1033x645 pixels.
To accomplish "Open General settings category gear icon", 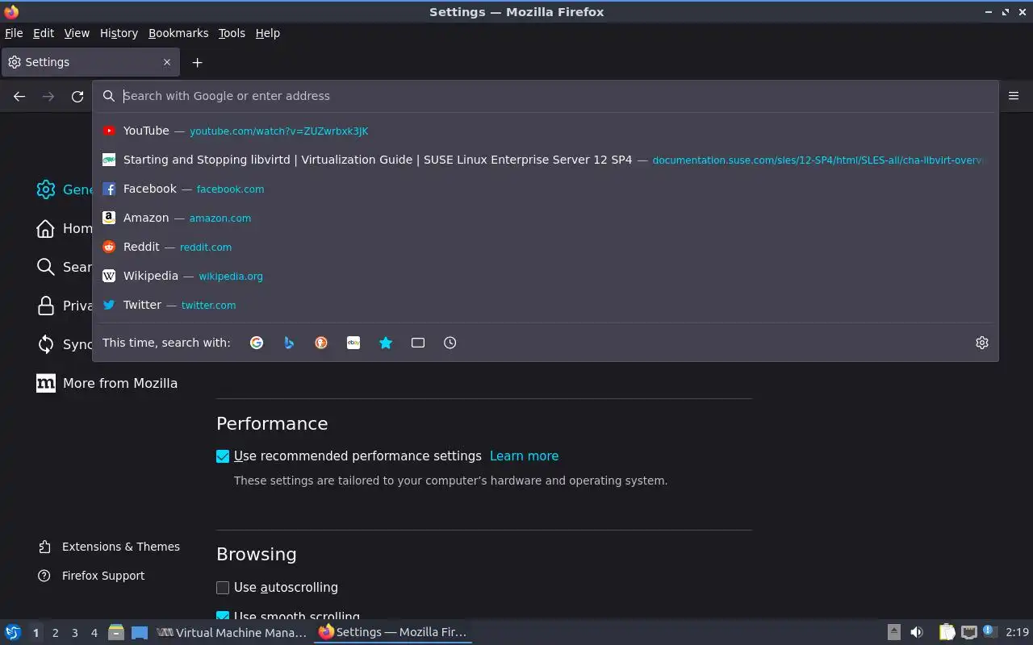I will (x=46, y=189).
